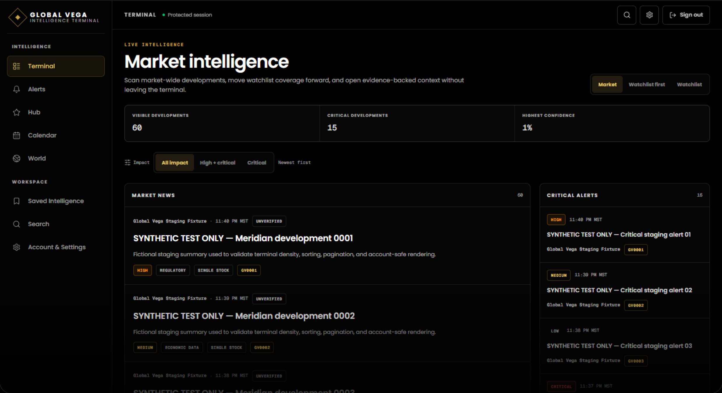The width and height of the screenshot is (722, 393).
Task: Click 11:39 PM MST timestamp on alert 02
Action: point(590,275)
